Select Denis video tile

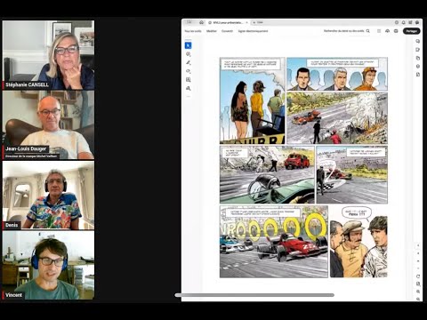[48, 196]
